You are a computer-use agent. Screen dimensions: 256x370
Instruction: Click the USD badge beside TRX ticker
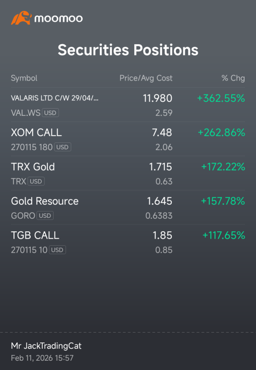[36, 181]
